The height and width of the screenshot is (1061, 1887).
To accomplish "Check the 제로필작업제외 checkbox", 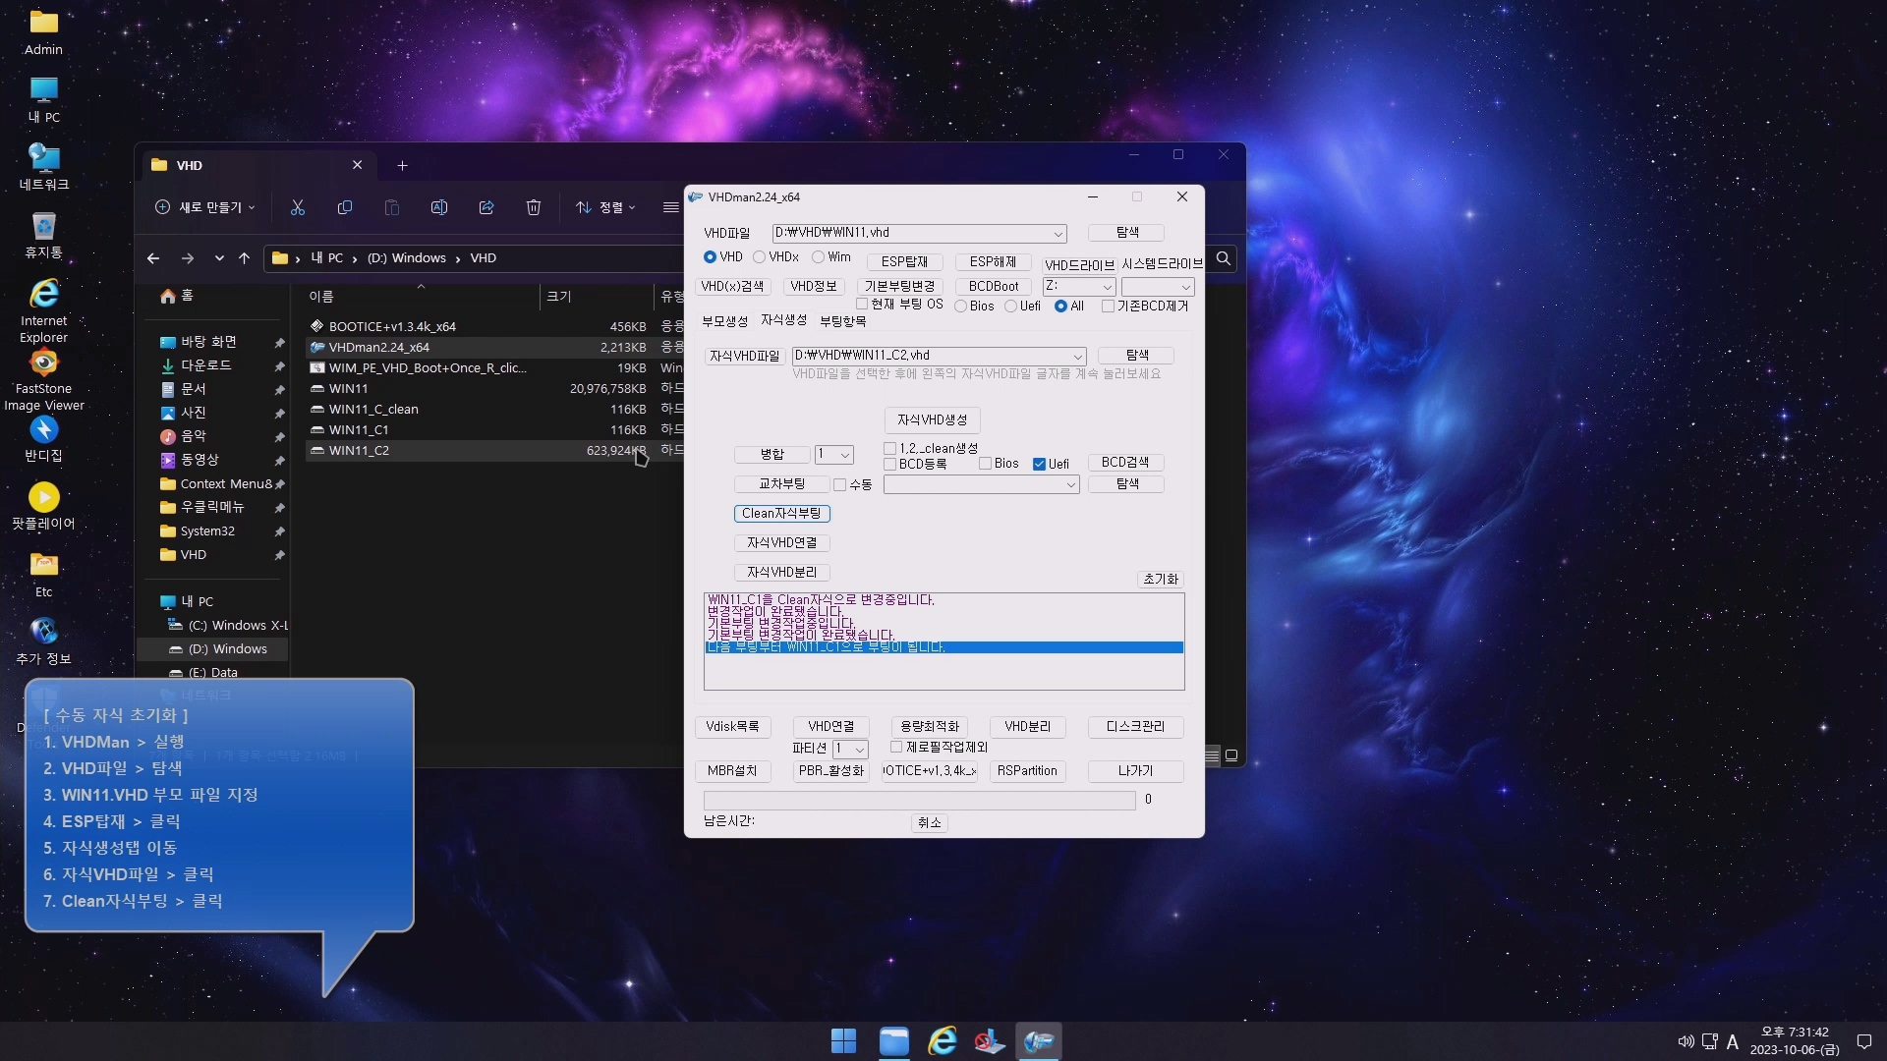I will pyautogui.click(x=896, y=748).
